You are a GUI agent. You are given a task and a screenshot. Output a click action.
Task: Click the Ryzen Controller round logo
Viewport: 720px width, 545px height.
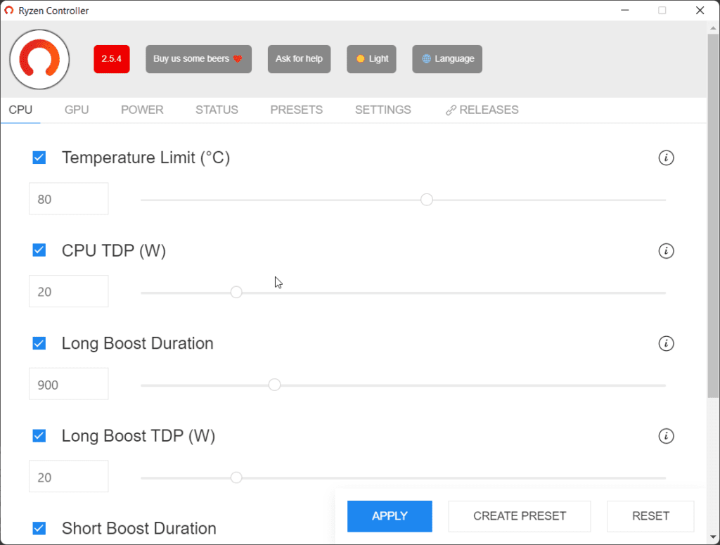pos(39,59)
